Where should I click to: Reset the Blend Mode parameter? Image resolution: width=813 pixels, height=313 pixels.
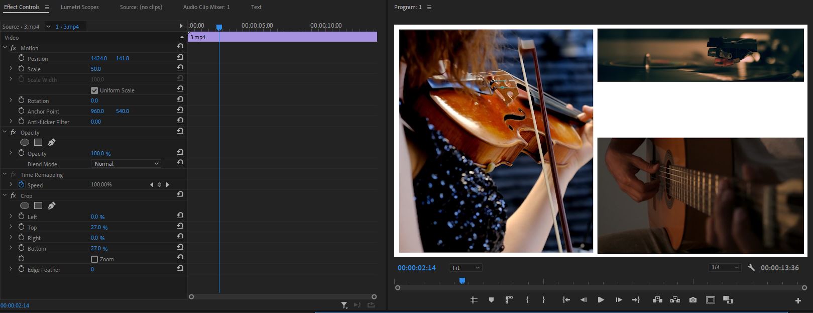coord(180,163)
